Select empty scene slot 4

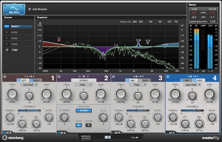18,44
